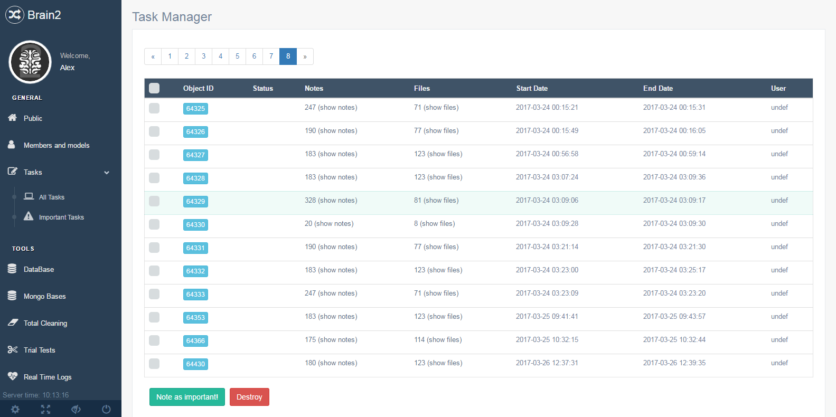Check the box for task 64330
Viewport: 836px width, 417px height.
(x=154, y=224)
